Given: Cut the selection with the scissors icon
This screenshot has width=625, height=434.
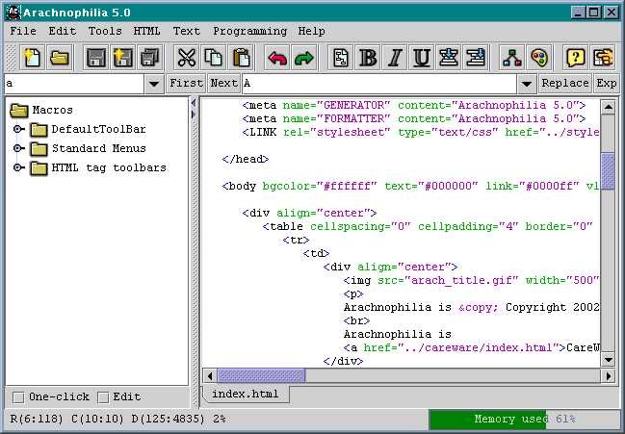Looking at the screenshot, I should point(187,58).
